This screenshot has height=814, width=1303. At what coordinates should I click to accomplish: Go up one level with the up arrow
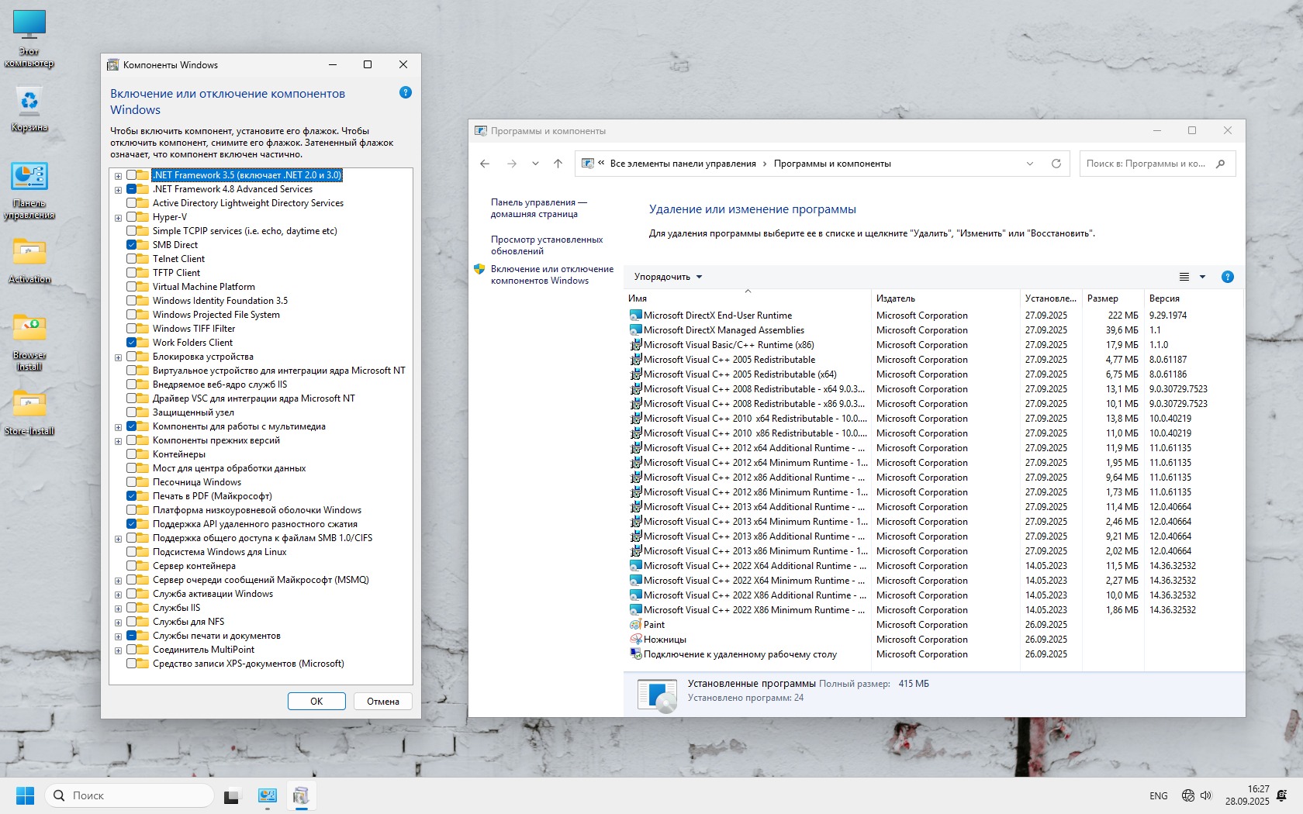558,164
